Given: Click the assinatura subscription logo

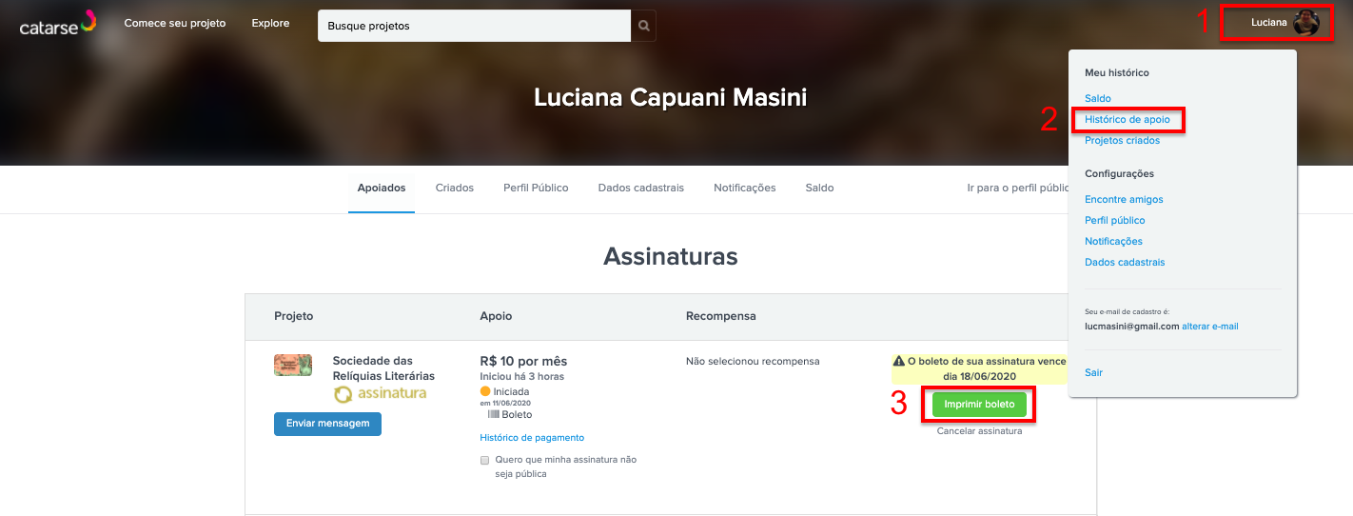Looking at the screenshot, I should point(380,393).
